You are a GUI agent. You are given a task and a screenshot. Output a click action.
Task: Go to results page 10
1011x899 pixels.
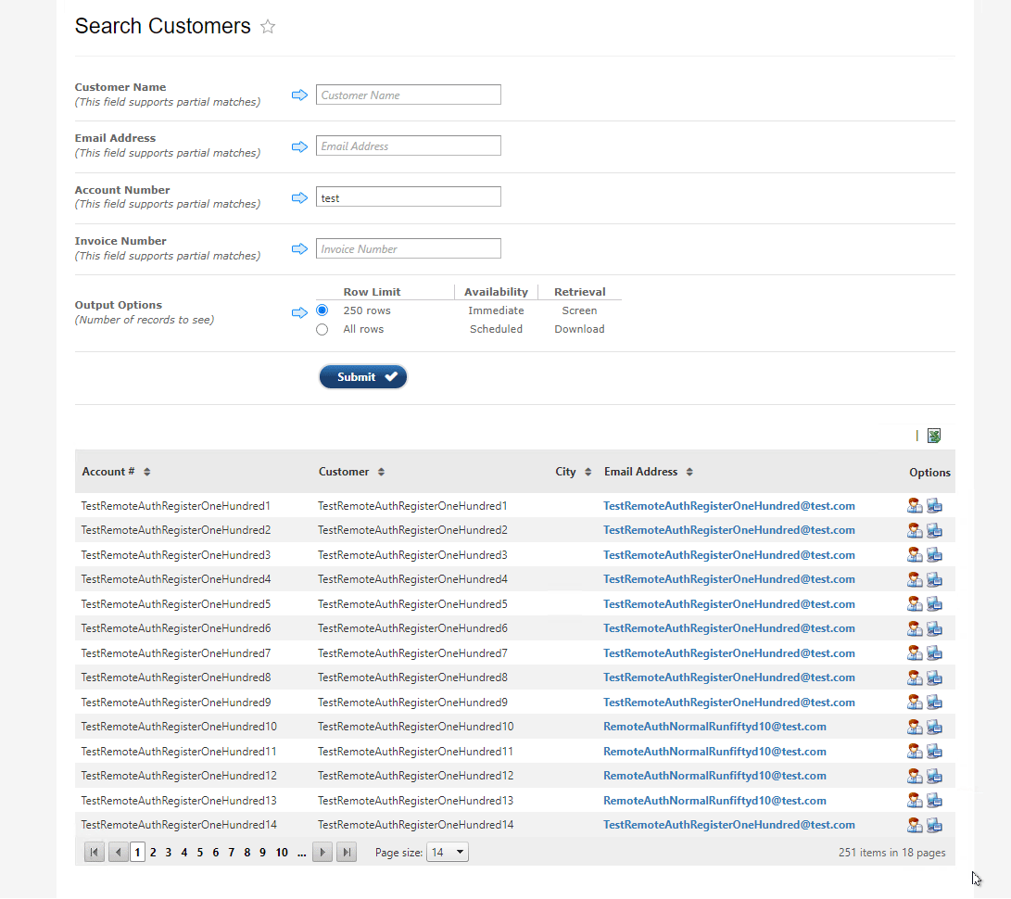tap(282, 853)
